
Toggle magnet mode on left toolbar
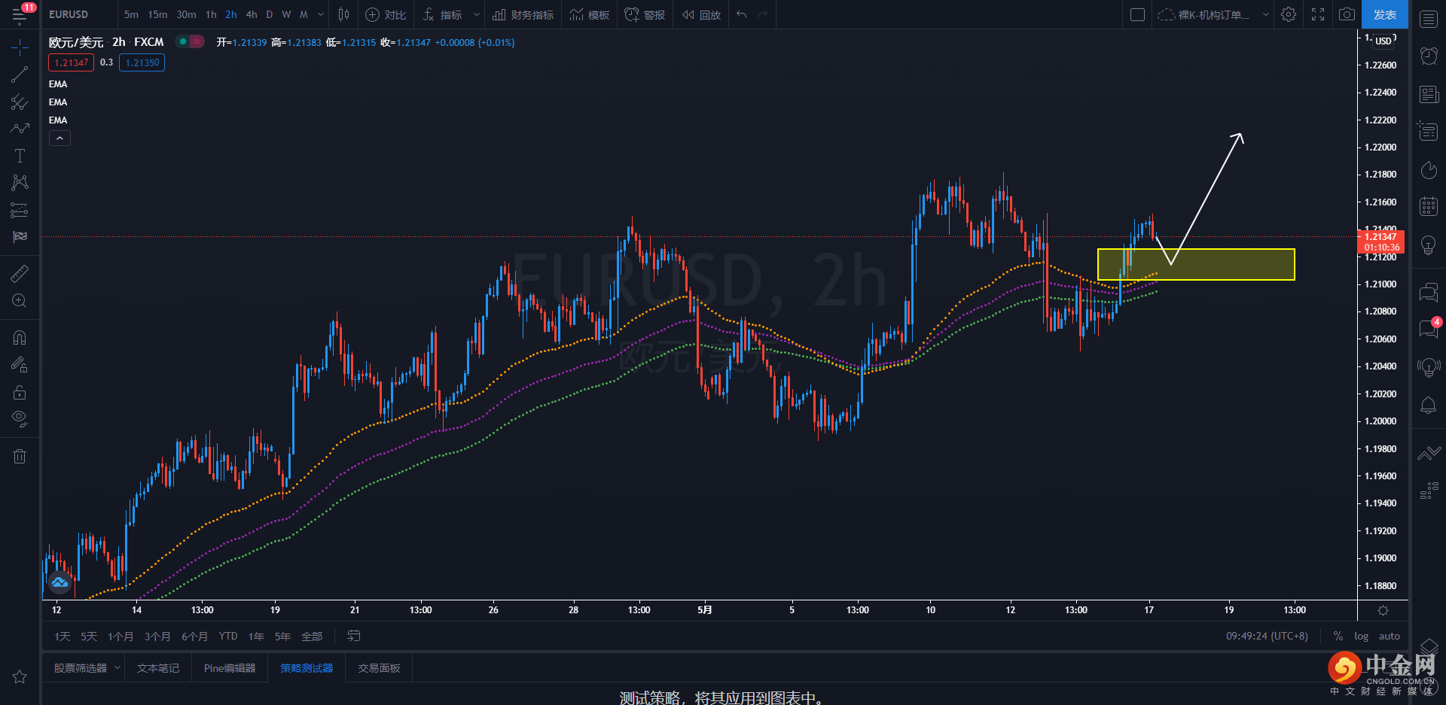20,338
